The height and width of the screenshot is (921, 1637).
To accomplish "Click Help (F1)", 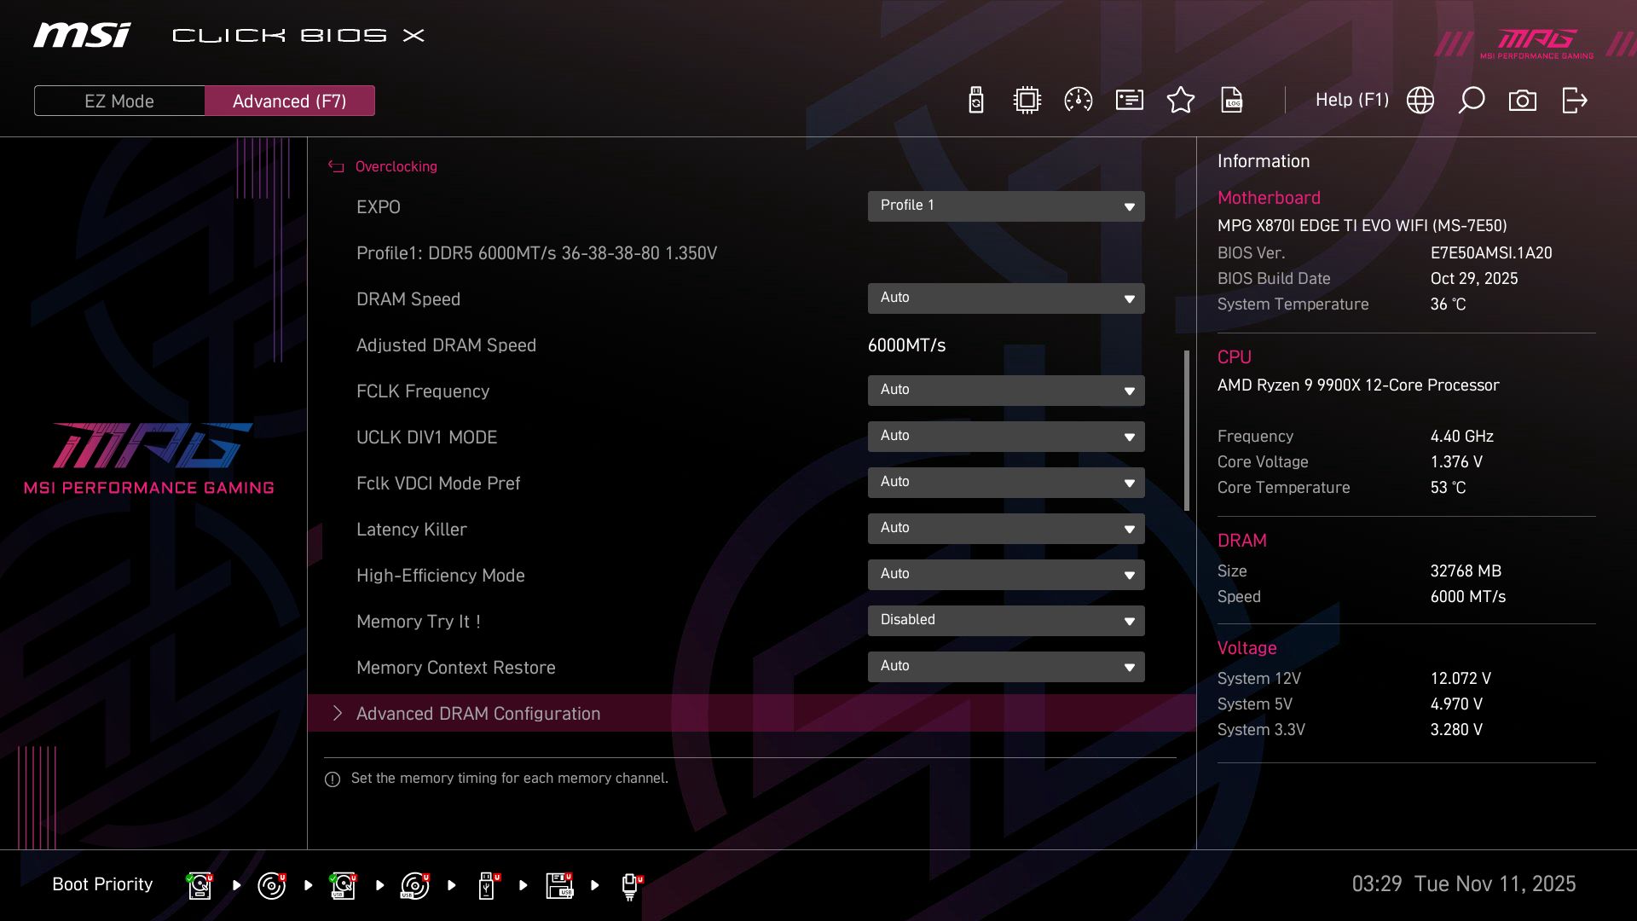I will [1352, 100].
